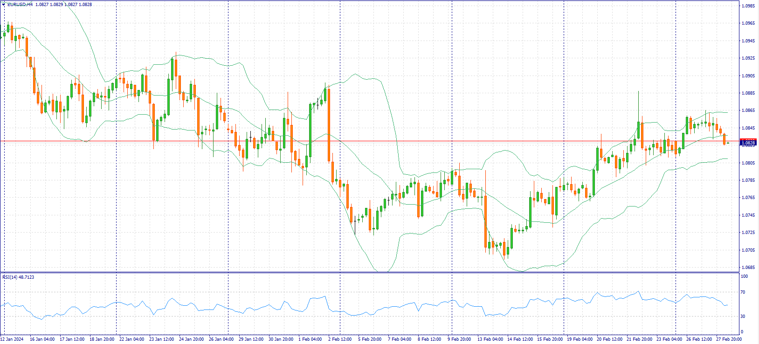Click the OHLC values next to the symbol
The height and width of the screenshot is (344, 759).
(63, 5)
